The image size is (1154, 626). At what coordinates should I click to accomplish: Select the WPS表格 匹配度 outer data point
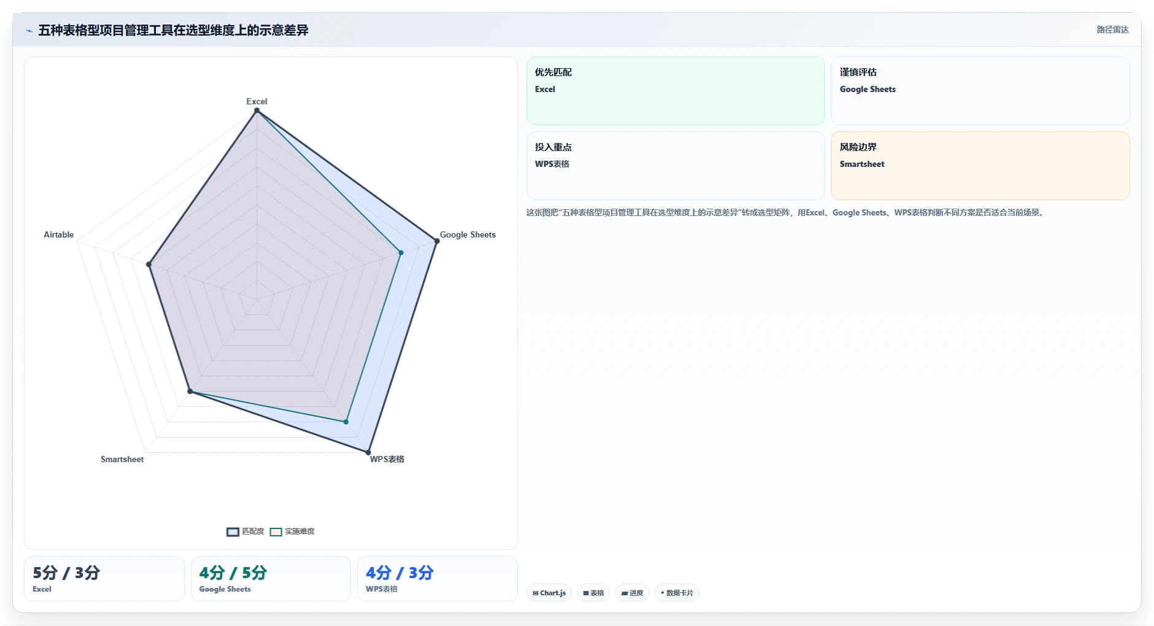368,452
